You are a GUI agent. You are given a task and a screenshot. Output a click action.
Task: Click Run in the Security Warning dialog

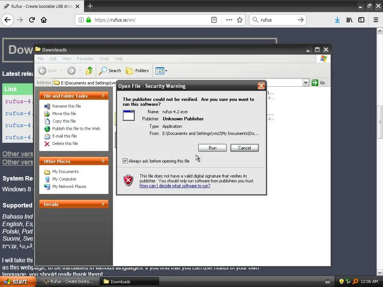coord(212,148)
